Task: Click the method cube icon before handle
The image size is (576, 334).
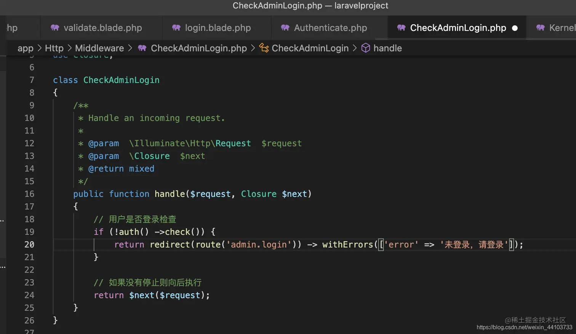Action: pyautogui.click(x=366, y=48)
